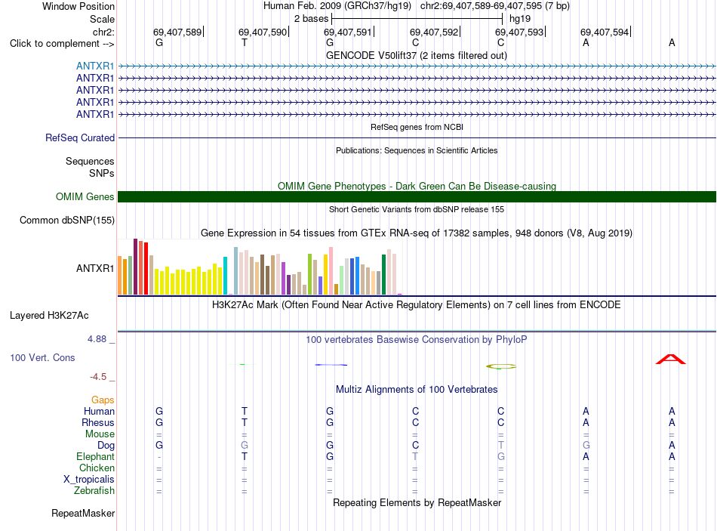Click the 'RefSeq genes from NCBI' title

(417, 127)
